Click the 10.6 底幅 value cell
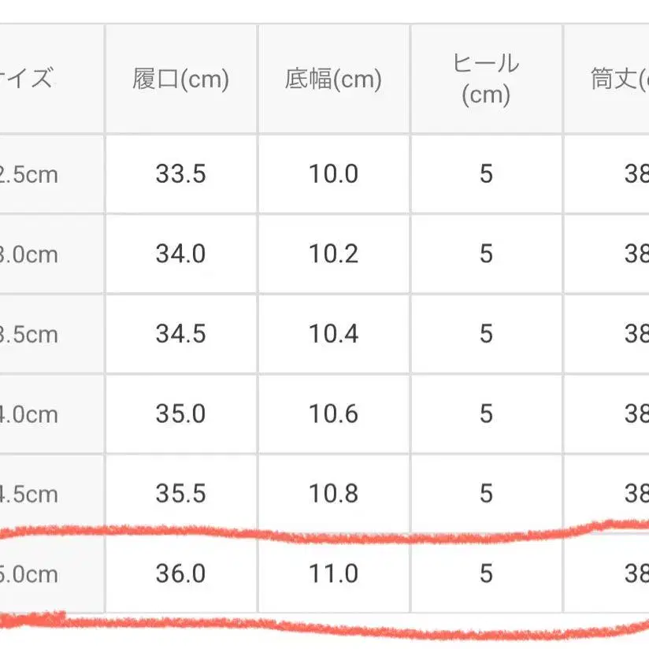This screenshot has width=649, height=649. [333, 414]
